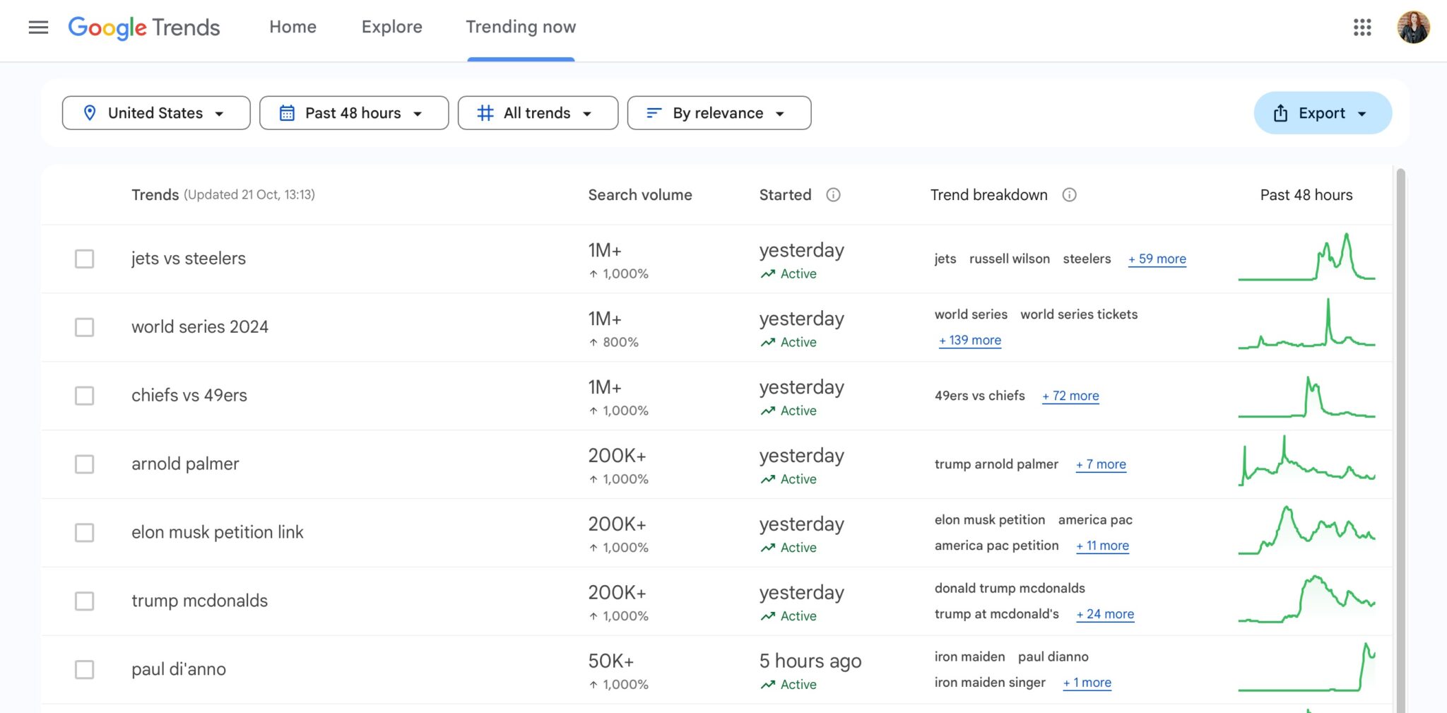This screenshot has height=713, width=1447.
Task: Open the + 59 more breakdown link
Action: tap(1157, 259)
